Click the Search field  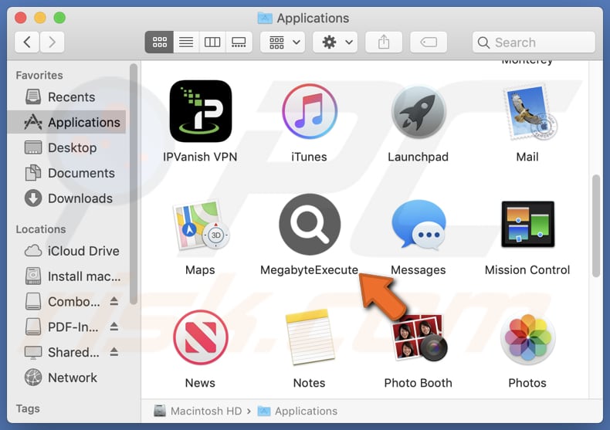pyautogui.click(x=534, y=42)
